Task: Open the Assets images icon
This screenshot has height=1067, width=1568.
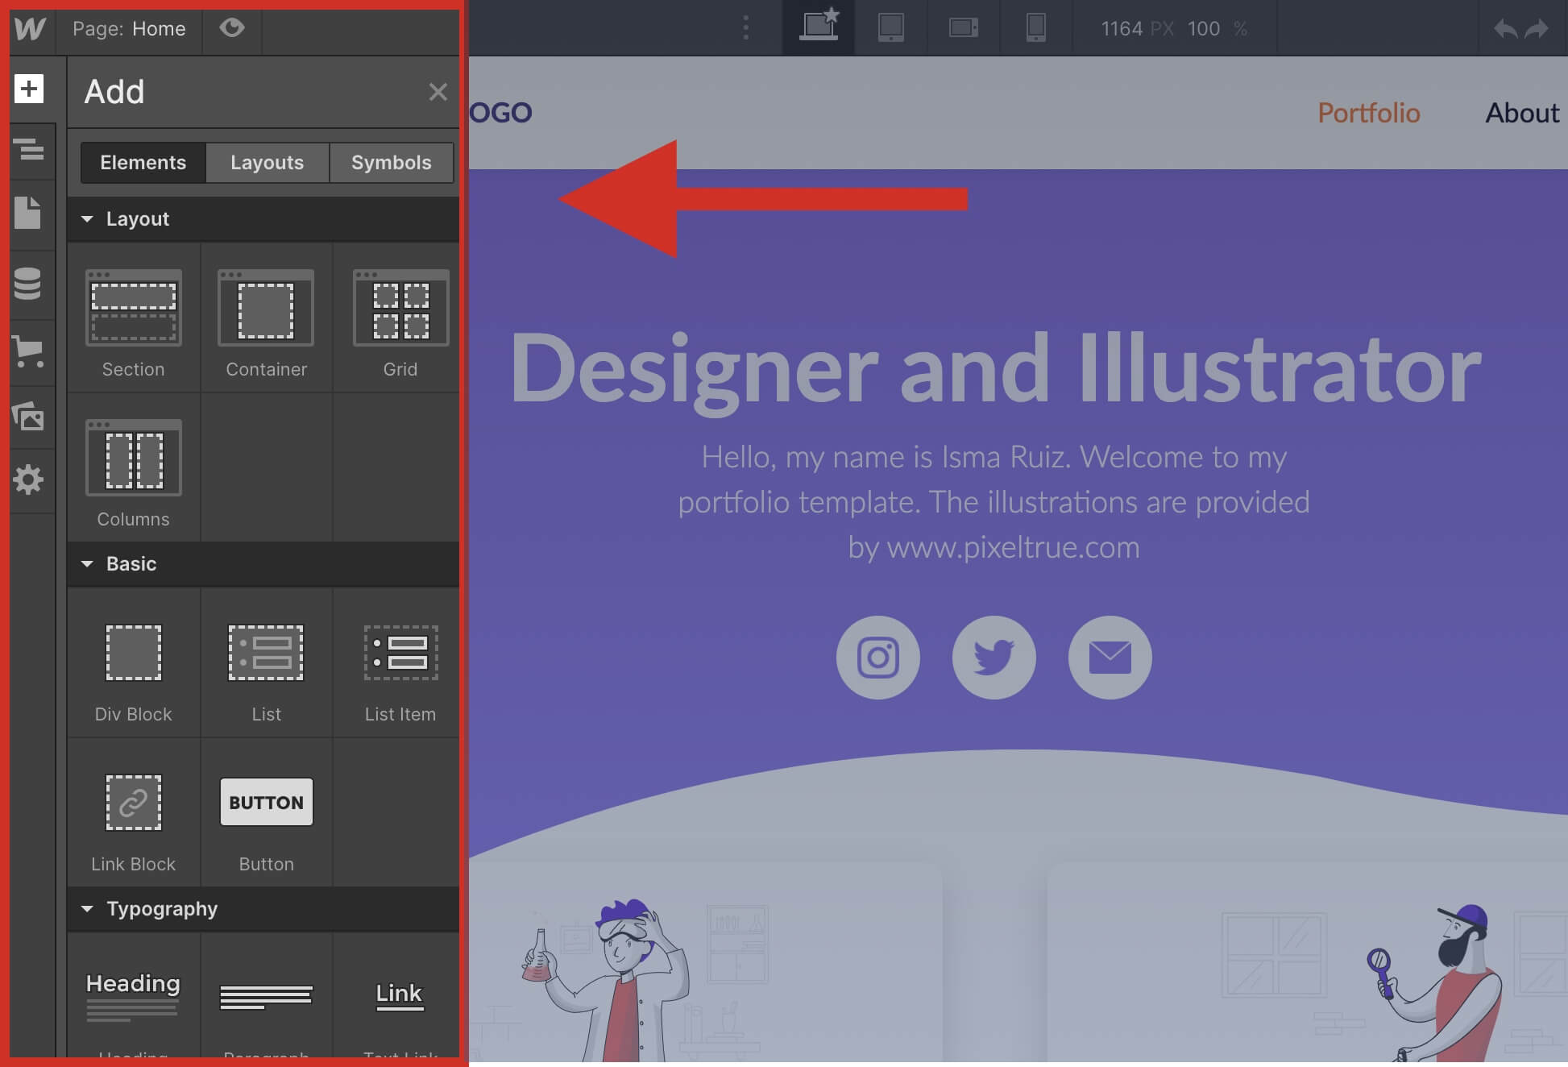Action: [28, 416]
